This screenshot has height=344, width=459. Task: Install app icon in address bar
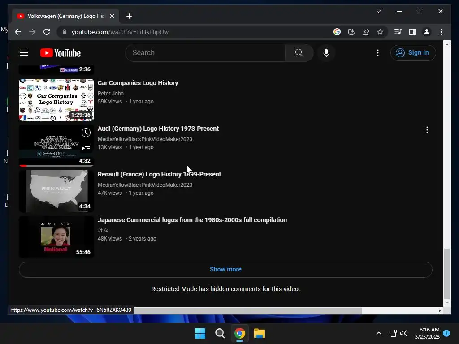tap(351, 32)
